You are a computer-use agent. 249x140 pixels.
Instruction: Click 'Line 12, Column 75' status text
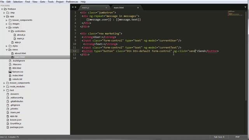coord(9,137)
